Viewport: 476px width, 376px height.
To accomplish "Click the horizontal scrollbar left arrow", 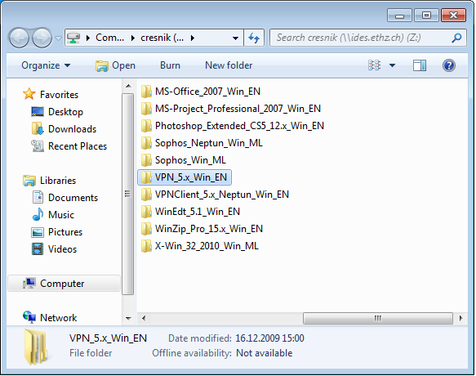I will 144,318.
